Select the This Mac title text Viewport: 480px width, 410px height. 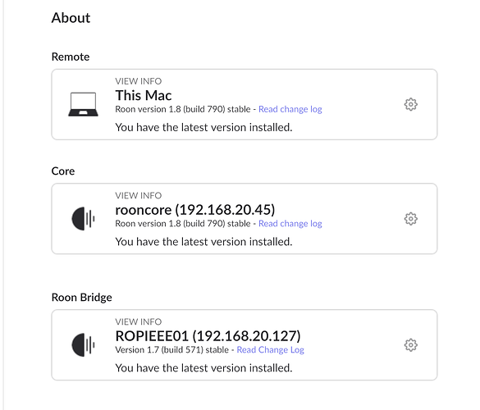tap(144, 95)
